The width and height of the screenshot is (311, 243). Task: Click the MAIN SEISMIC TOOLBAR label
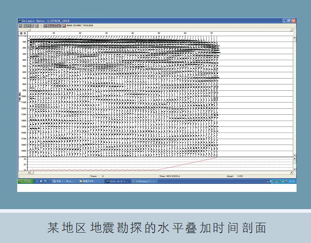80,26
